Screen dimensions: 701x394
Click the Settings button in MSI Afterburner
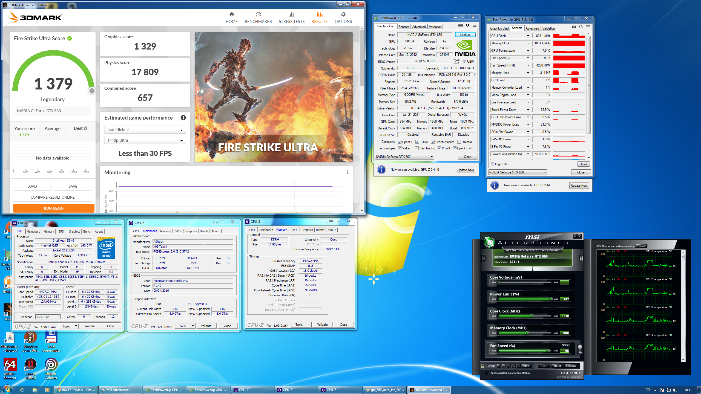(571, 366)
